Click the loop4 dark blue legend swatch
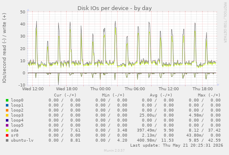Image resolution: width=229 pixels, height=155 pixels. [7, 120]
